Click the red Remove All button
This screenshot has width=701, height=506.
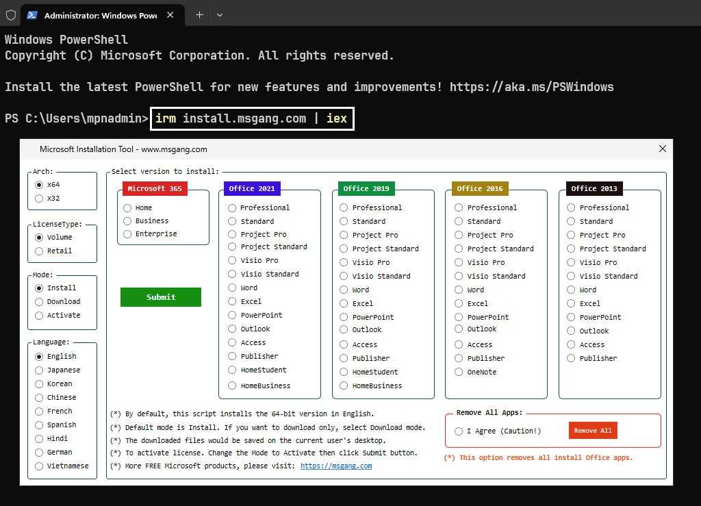(x=593, y=431)
